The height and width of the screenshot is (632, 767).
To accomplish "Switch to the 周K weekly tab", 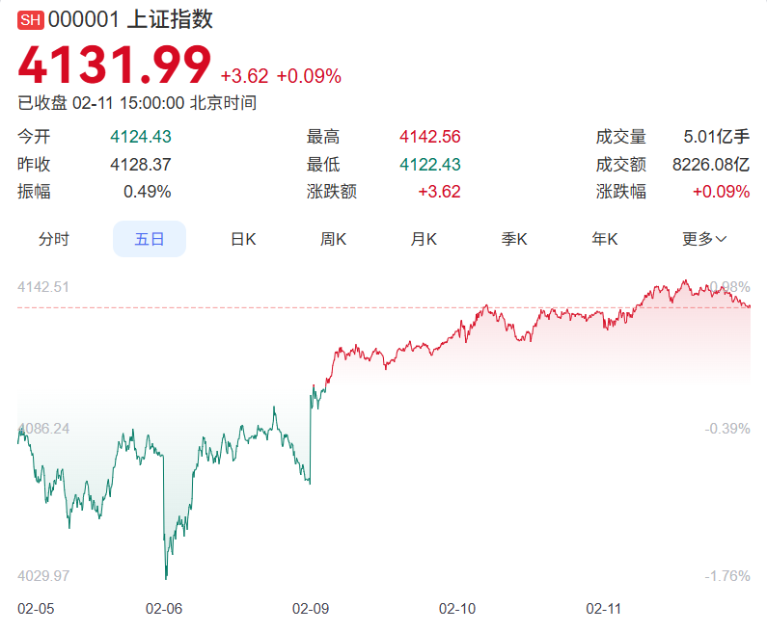I will pos(334,239).
